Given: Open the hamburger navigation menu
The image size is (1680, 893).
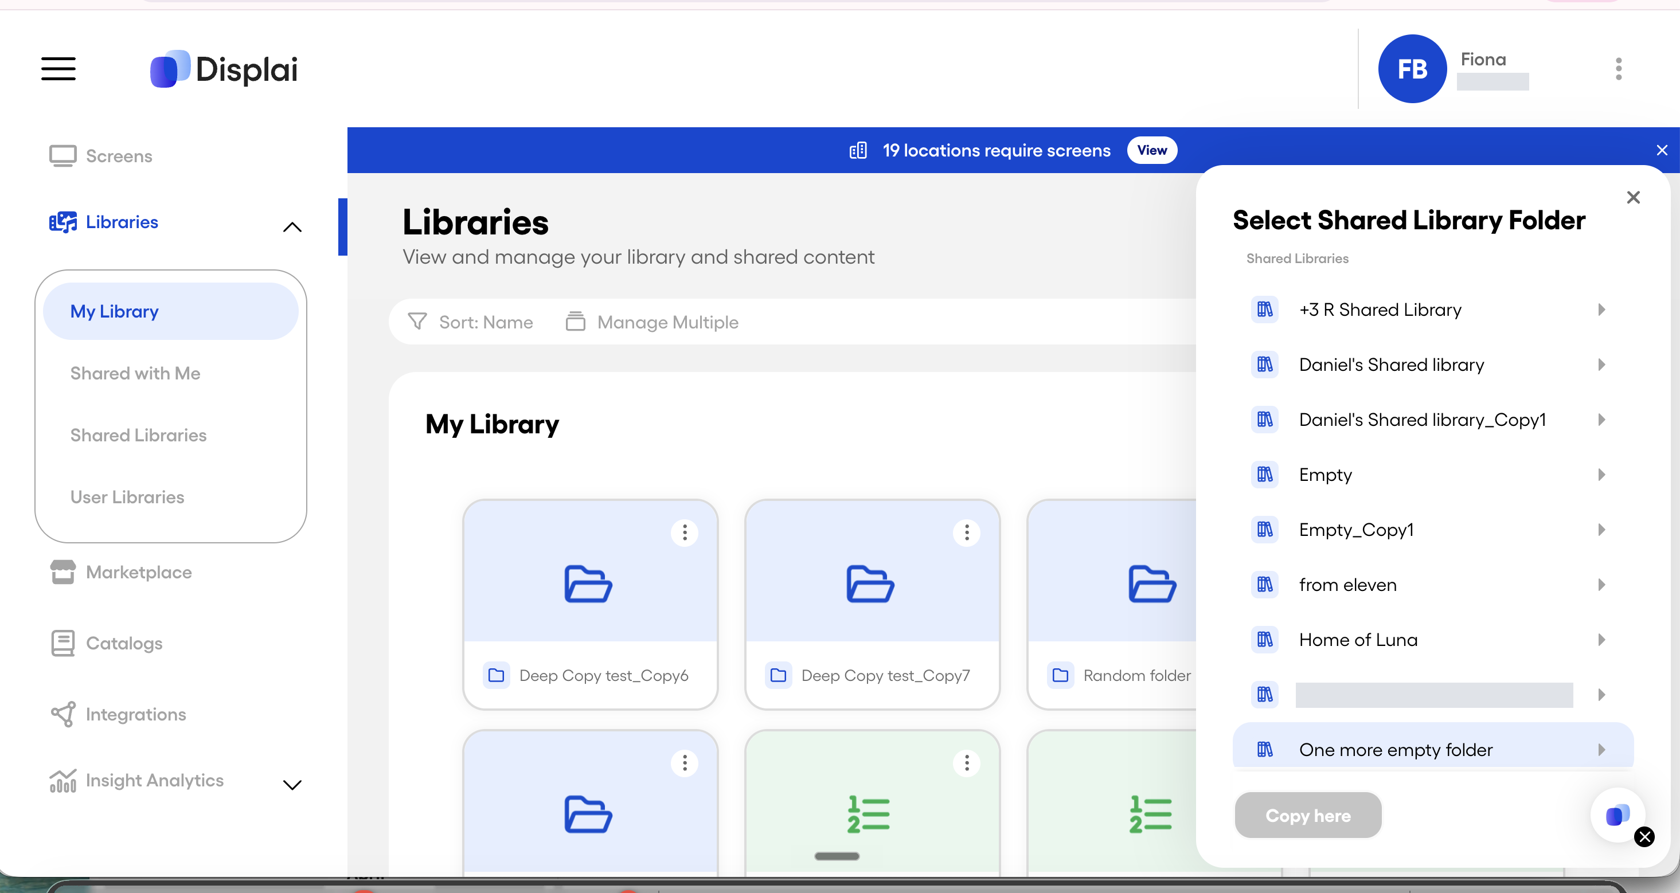Looking at the screenshot, I should (58, 68).
